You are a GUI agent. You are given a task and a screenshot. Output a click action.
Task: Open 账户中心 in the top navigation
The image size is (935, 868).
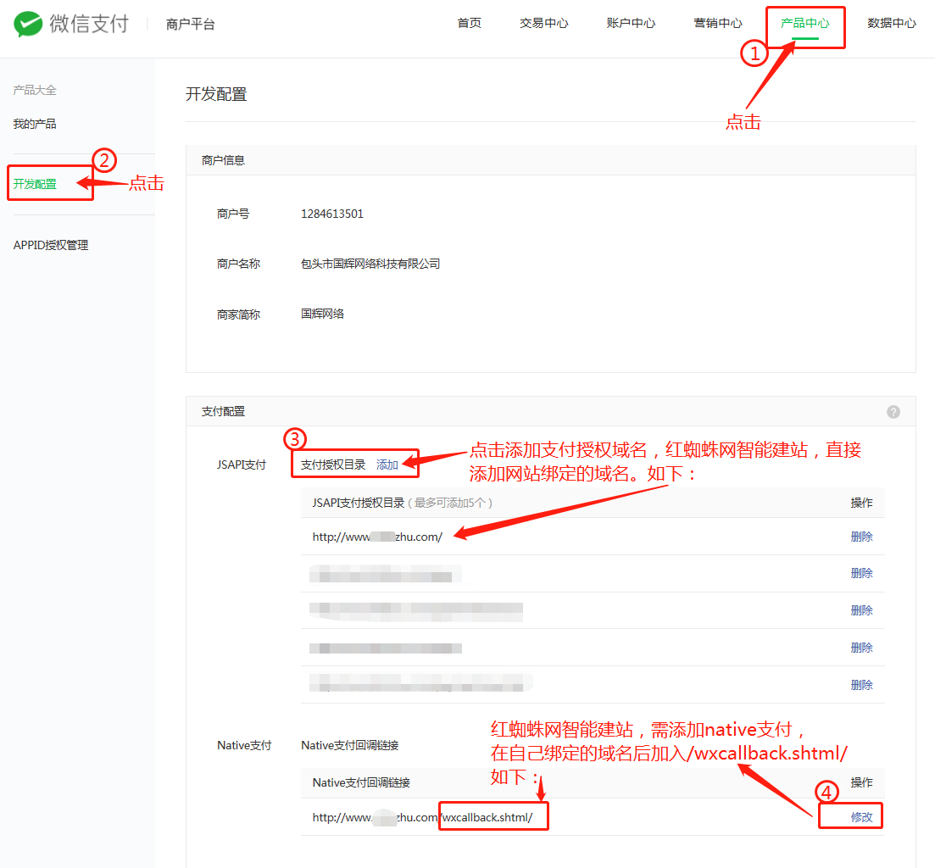pyautogui.click(x=631, y=23)
